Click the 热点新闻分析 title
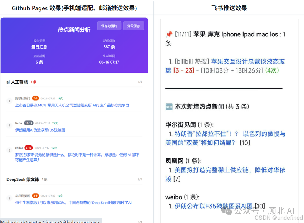304x223 pixels. pyautogui.click(x=74, y=30)
